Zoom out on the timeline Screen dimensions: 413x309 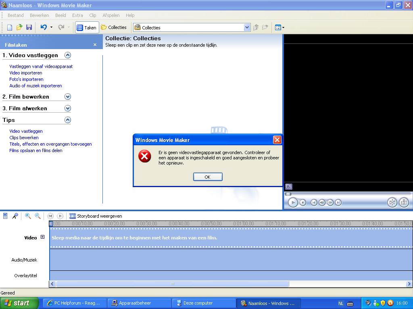(38, 216)
